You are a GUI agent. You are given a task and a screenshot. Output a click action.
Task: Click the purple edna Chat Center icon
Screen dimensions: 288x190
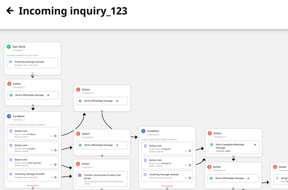[x=80, y=175]
